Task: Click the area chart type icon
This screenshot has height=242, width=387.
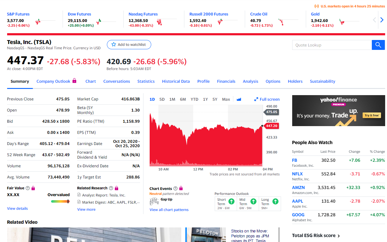Action: (x=239, y=99)
